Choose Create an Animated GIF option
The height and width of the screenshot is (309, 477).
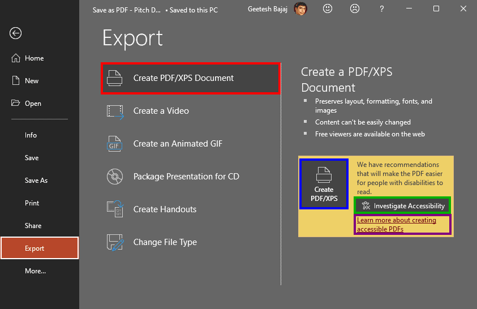191,144
